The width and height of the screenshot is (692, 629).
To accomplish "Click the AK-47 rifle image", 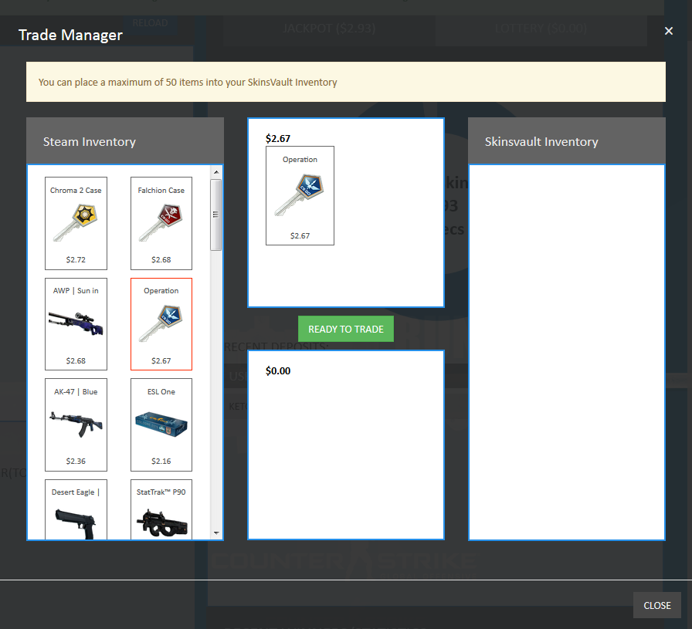I will (x=76, y=424).
